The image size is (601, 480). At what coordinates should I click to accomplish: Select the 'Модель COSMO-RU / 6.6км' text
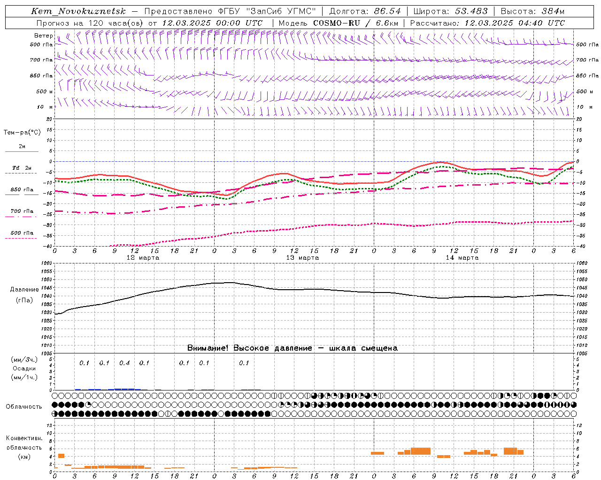click(x=338, y=23)
